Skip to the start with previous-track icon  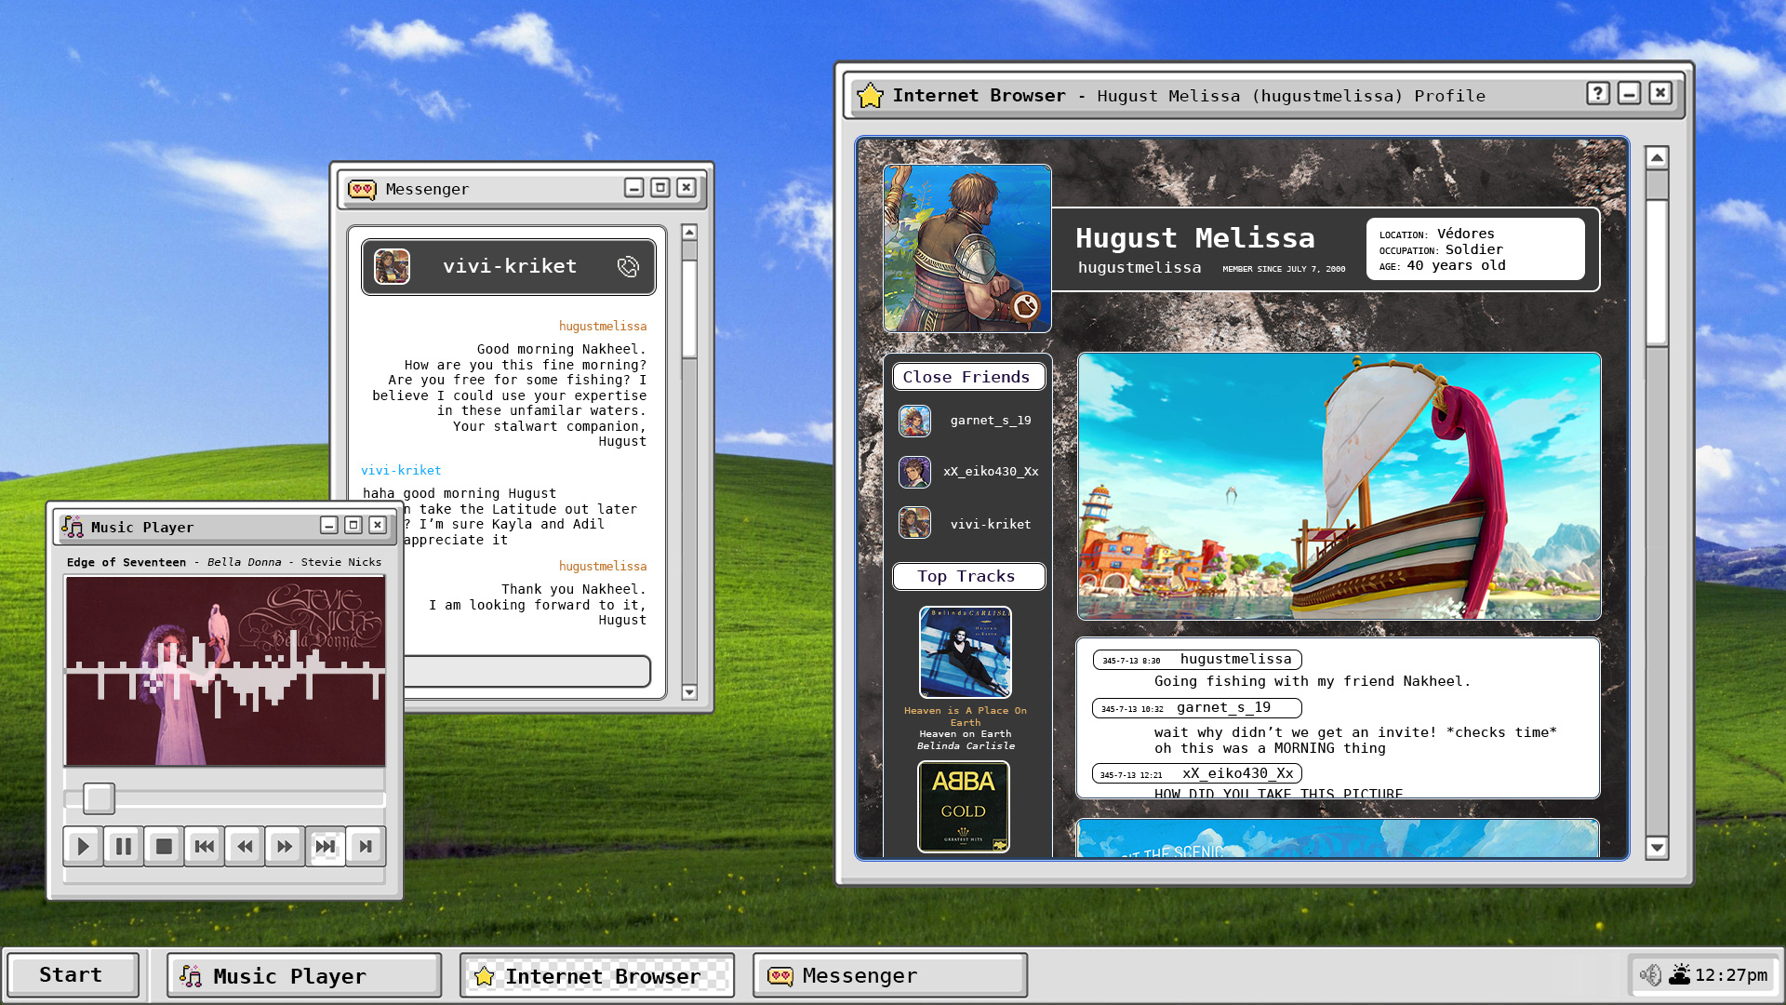(205, 846)
